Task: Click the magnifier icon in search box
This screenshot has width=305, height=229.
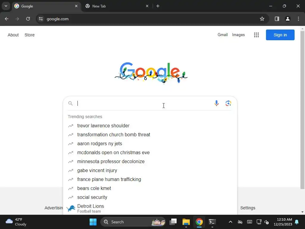Action: [x=70, y=103]
